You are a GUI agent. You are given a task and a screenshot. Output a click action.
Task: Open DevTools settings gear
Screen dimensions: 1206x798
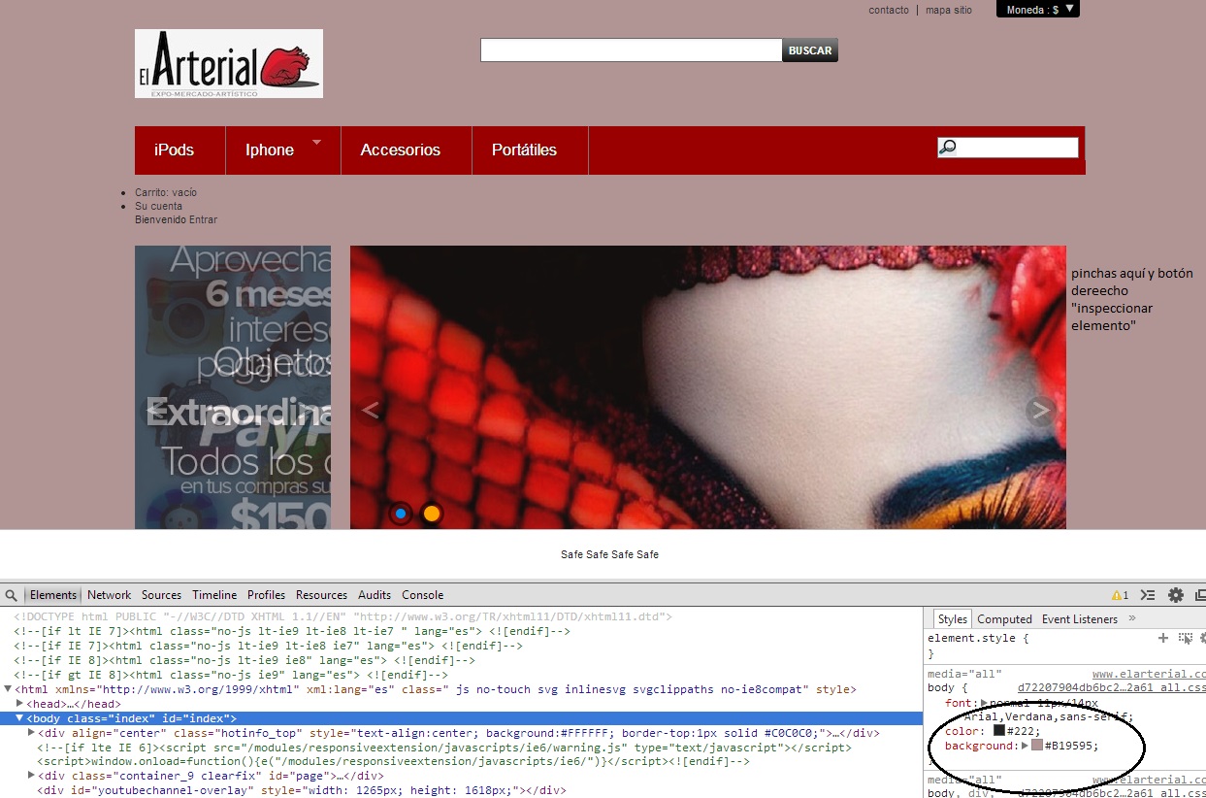(1176, 595)
